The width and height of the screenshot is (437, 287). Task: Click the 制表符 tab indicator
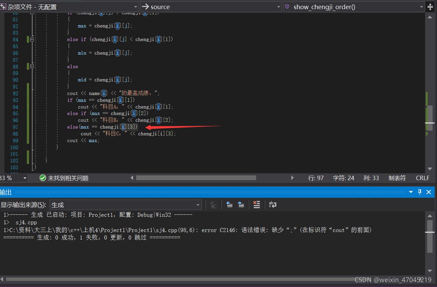[397, 178]
